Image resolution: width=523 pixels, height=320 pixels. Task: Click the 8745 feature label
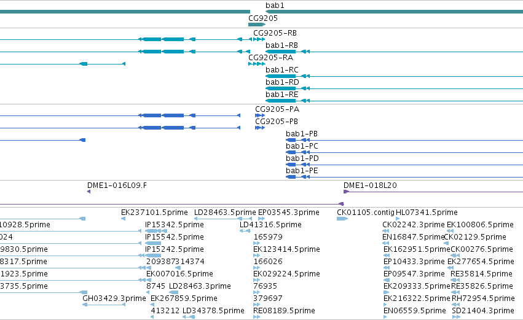tap(155, 286)
